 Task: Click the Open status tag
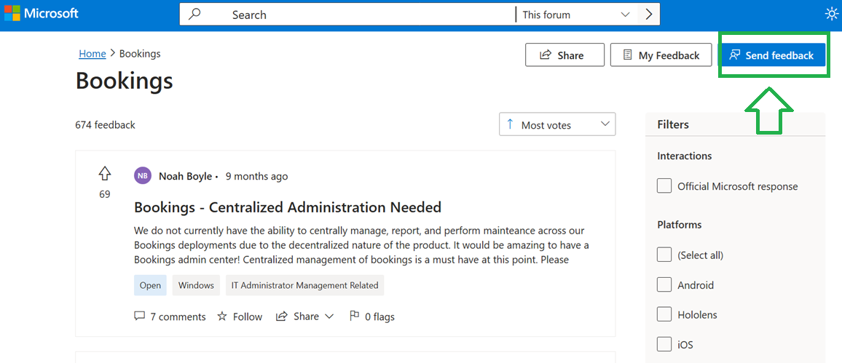coord(150,285)
